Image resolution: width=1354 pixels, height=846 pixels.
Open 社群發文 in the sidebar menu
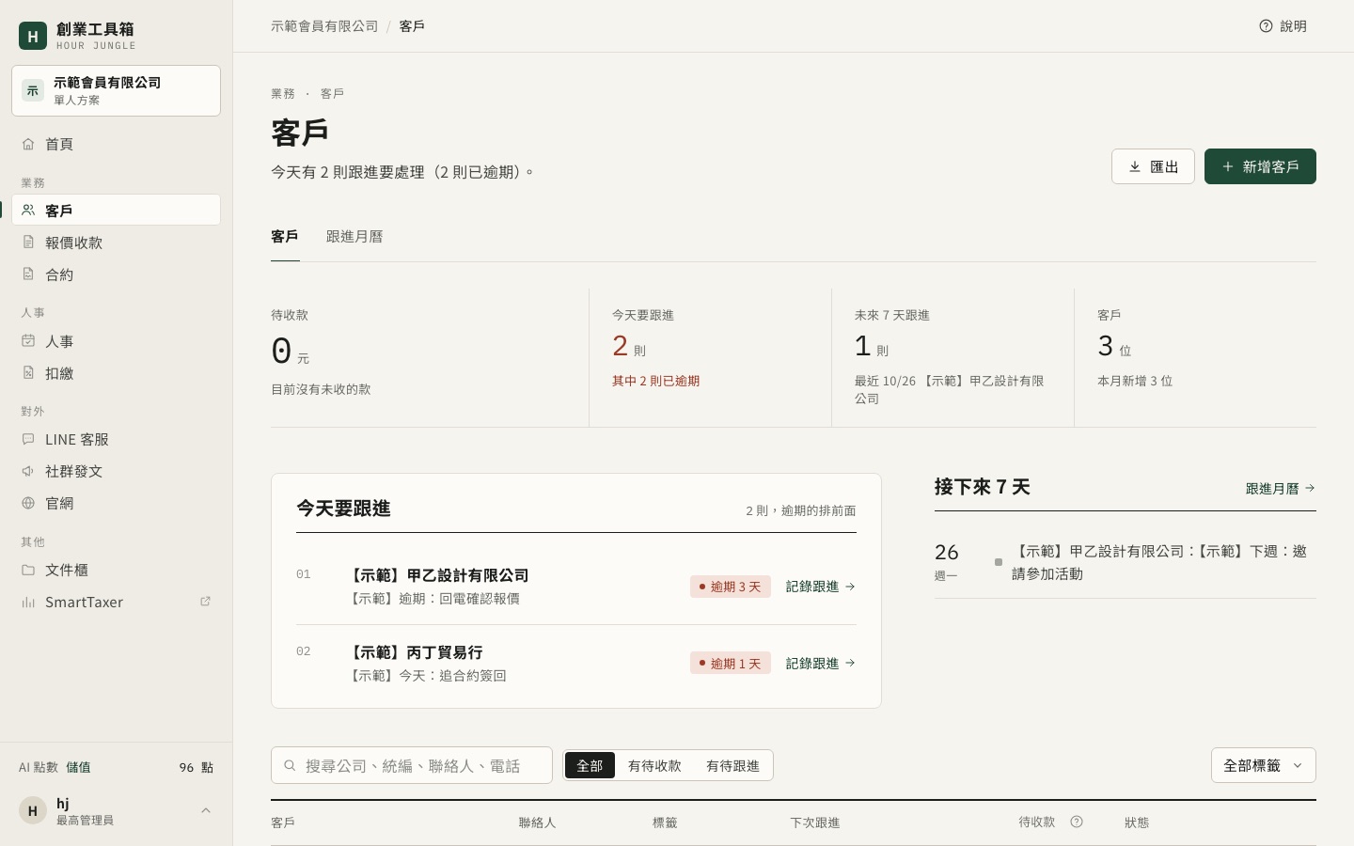coord(116,471)
